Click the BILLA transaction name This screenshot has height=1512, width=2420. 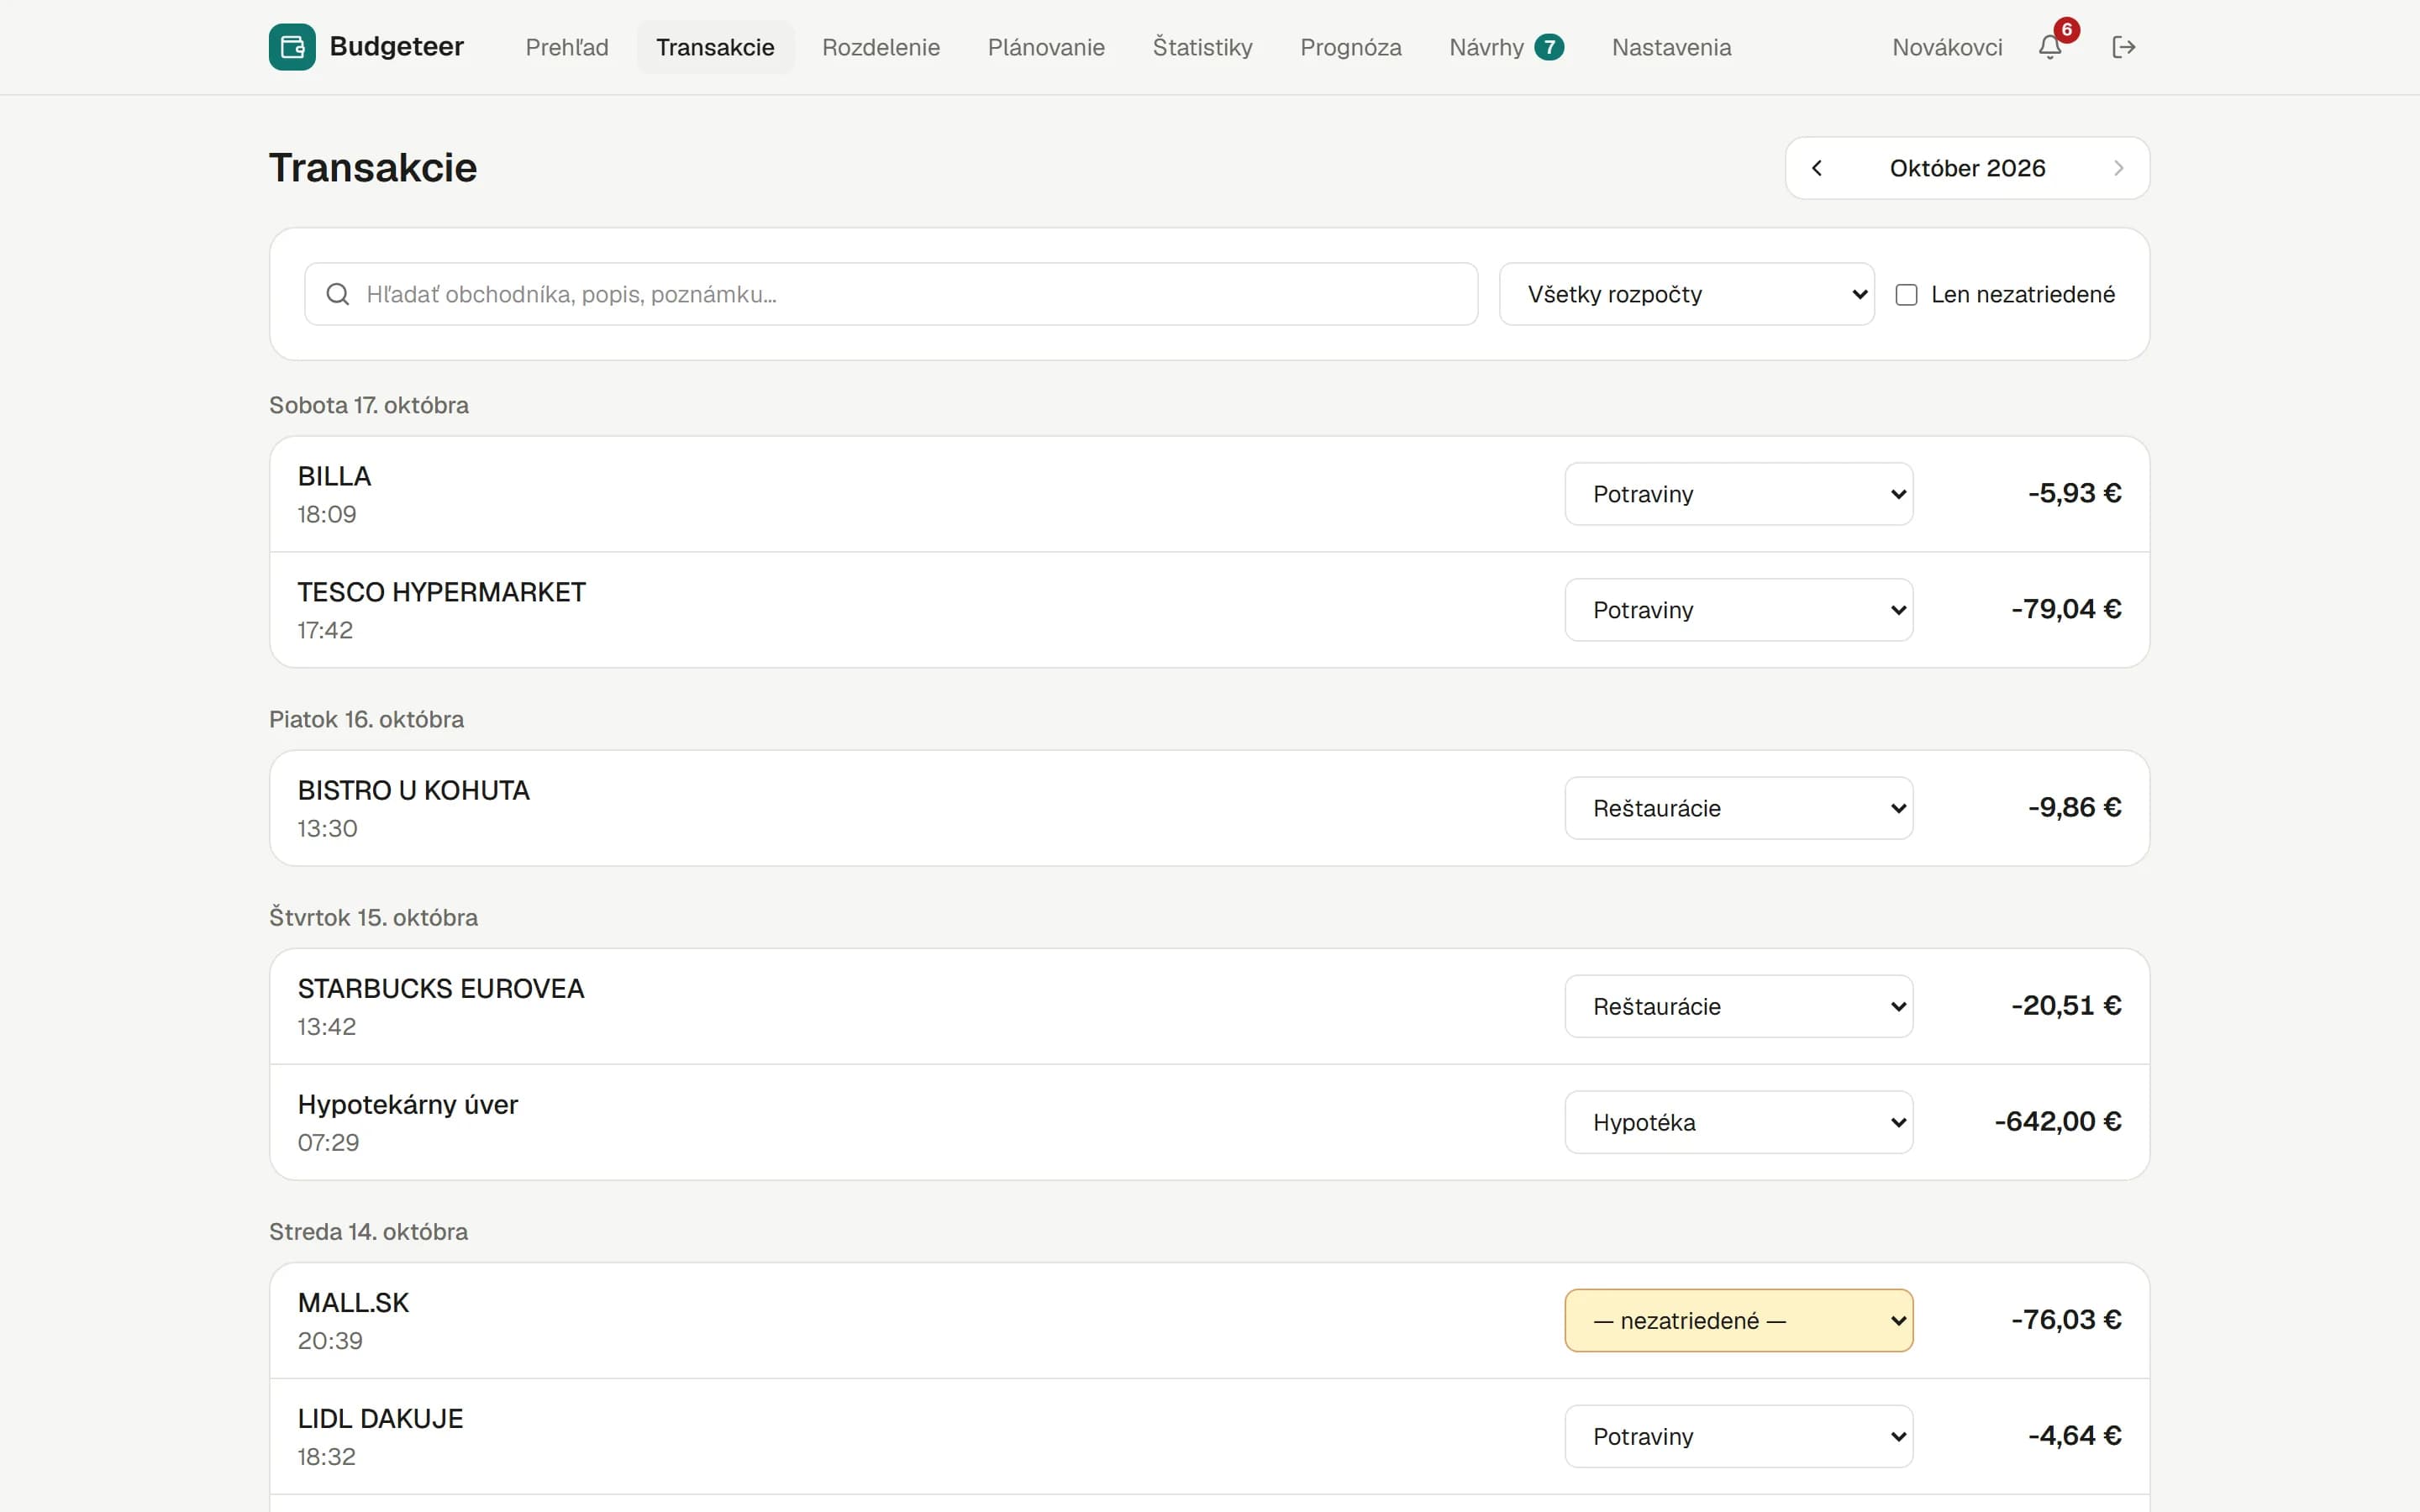click(334, 476)
